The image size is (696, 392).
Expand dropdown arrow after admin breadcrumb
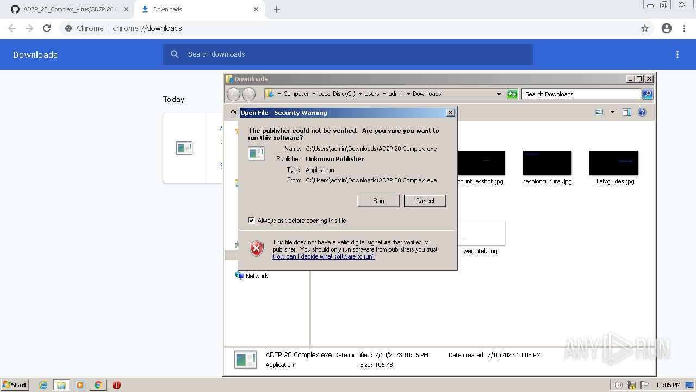pos(408,94)
